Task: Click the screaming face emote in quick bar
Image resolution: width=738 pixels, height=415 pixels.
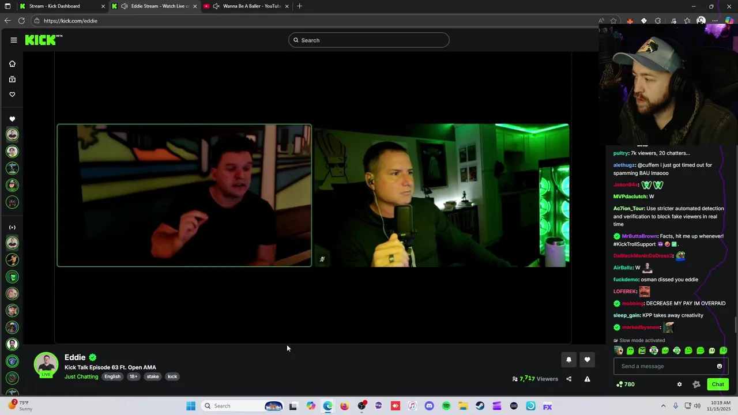Action: click(x=619, y=350)
